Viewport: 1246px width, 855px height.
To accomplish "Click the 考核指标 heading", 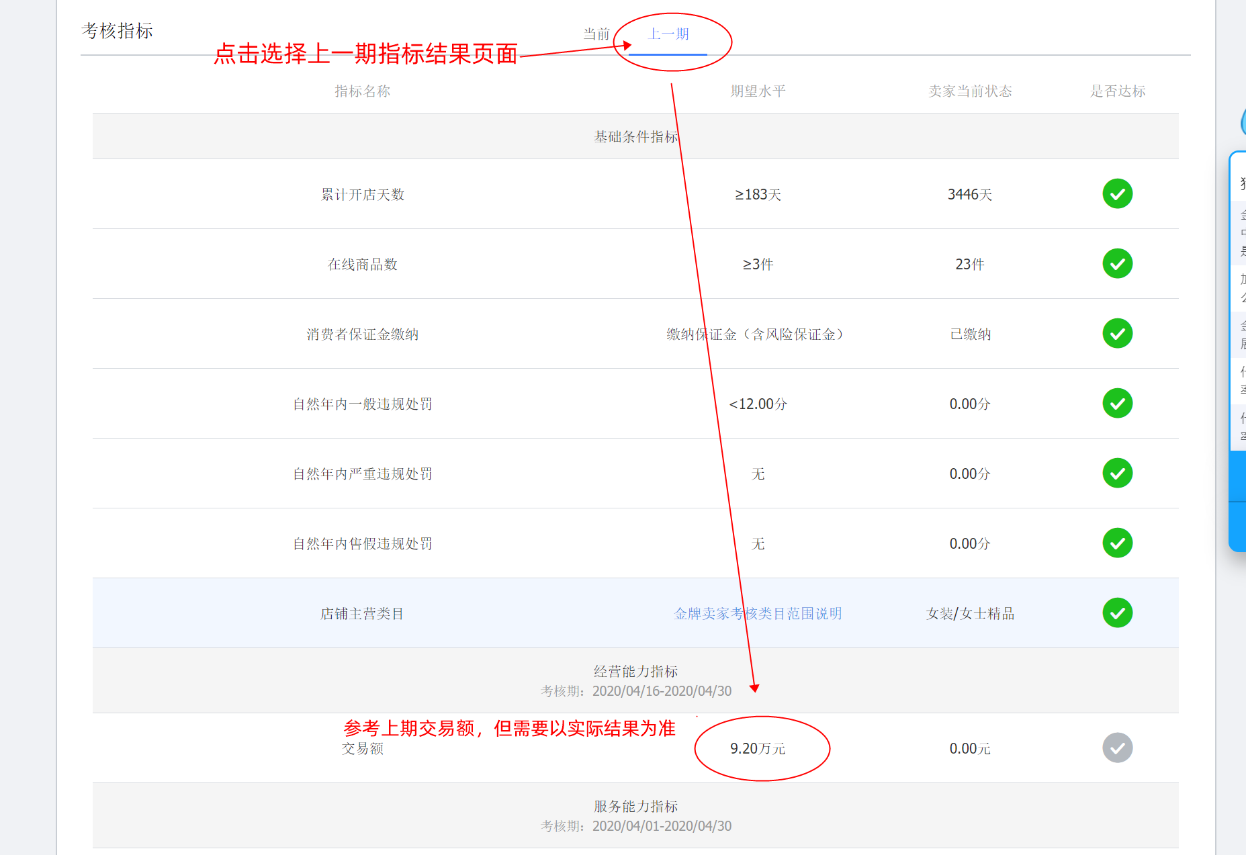I will coord(117,31).
